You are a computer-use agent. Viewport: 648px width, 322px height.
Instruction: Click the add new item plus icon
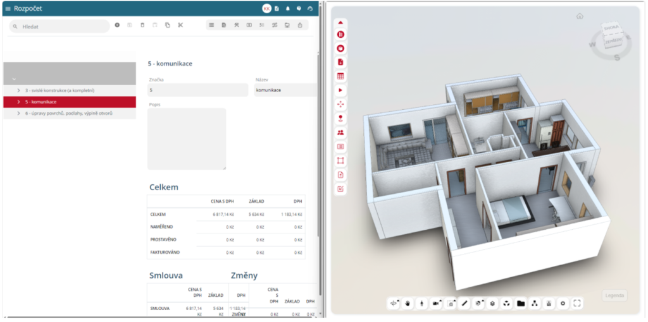[x=117, y=25]
